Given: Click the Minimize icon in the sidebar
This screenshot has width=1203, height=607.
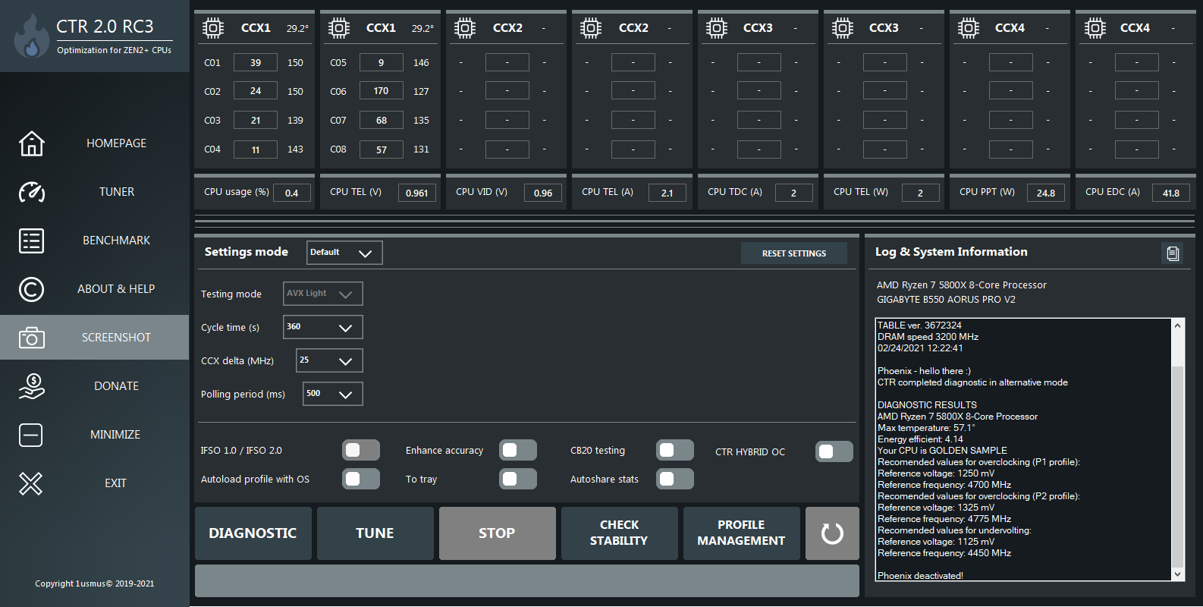Looking at the screenshot, I should 31,435.
